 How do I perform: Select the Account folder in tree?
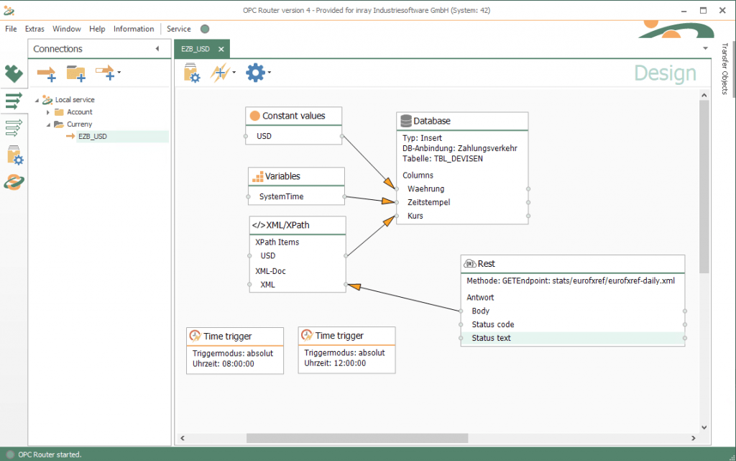(x=79, y=111)
